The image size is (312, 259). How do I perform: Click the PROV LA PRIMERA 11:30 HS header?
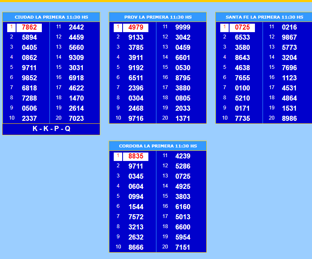coord(158,17)
